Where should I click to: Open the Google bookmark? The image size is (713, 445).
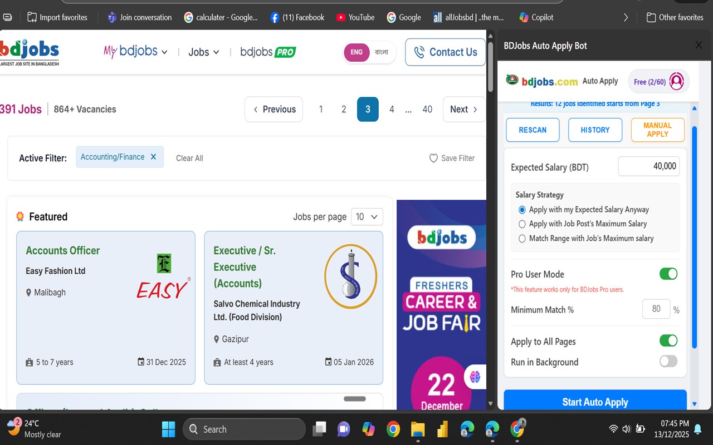[x=404, y=17]
